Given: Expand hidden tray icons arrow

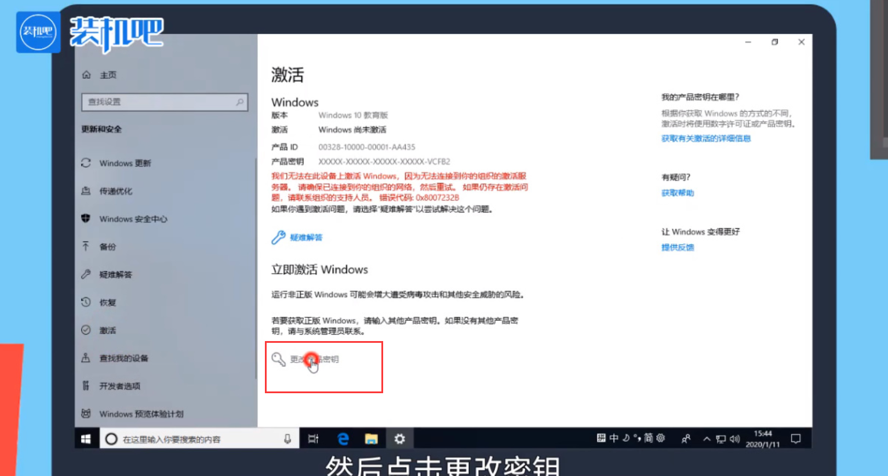Looking at the screenshot, I should coord(707,439).
